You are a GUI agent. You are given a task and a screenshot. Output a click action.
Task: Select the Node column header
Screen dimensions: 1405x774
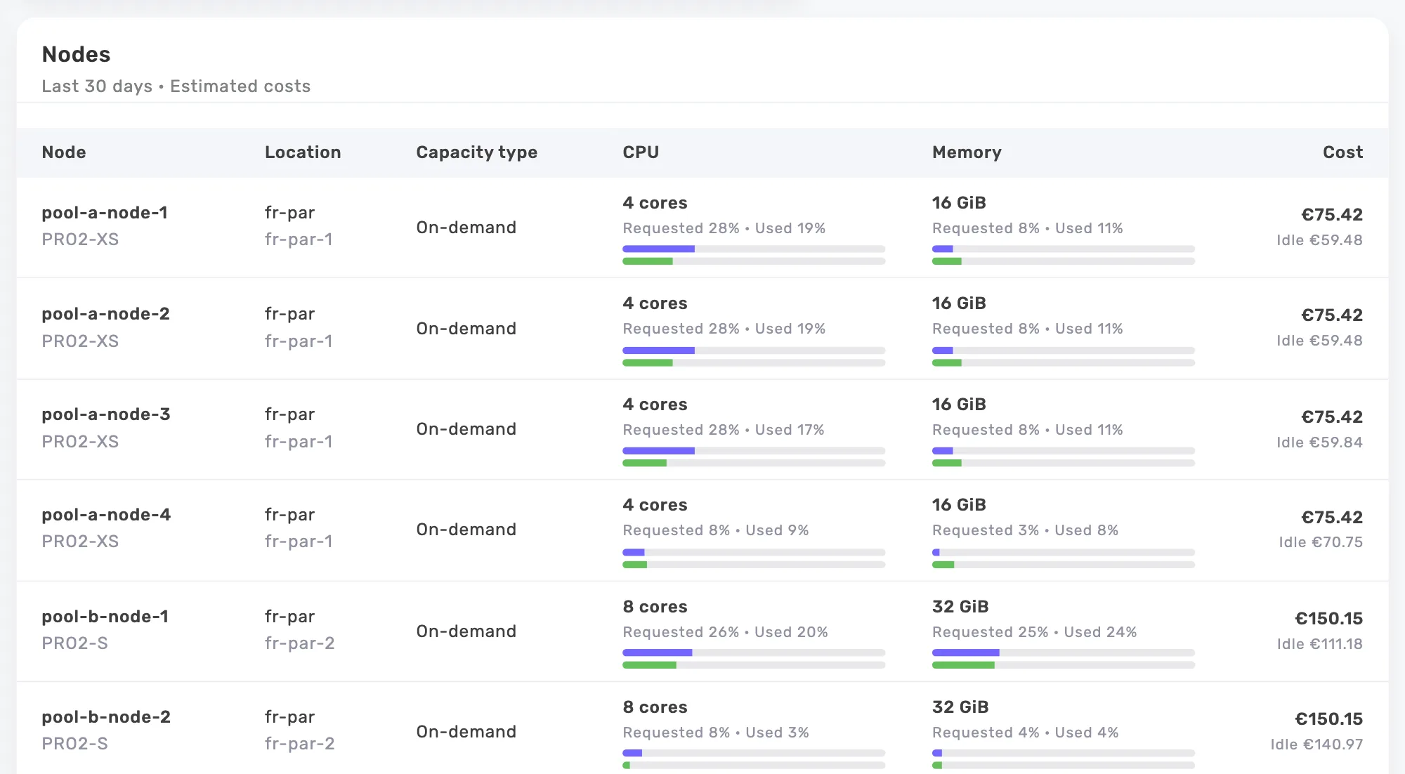point(64,152)
